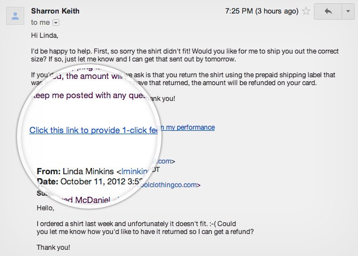This screenshot has width=358, height=256.
Task: Show details arrow next to 'to me'
Action: coord(56,23)
